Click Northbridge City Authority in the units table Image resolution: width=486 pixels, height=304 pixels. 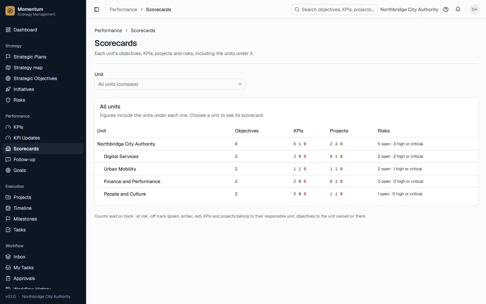click(x=126, y=144)
